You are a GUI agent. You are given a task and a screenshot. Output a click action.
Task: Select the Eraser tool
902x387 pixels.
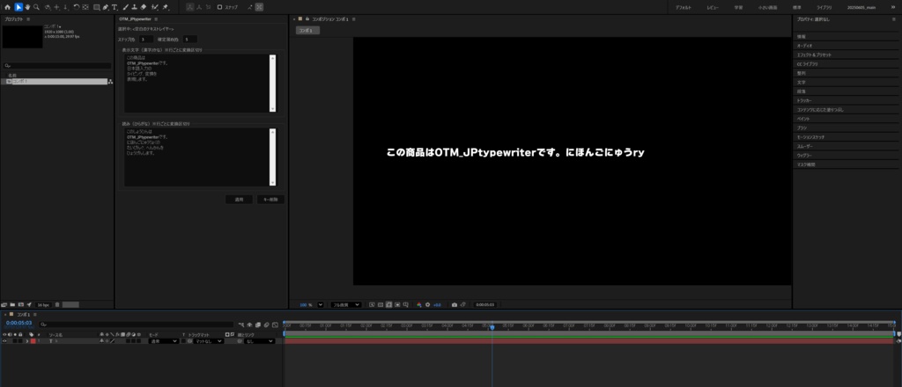144,7
